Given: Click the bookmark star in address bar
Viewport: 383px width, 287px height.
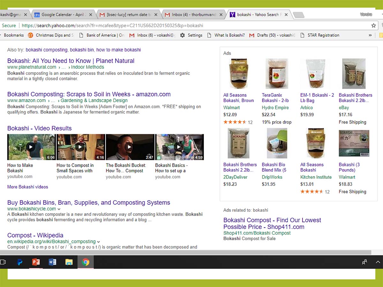Looking at the screenshot, I should click(x=373, y=26).
